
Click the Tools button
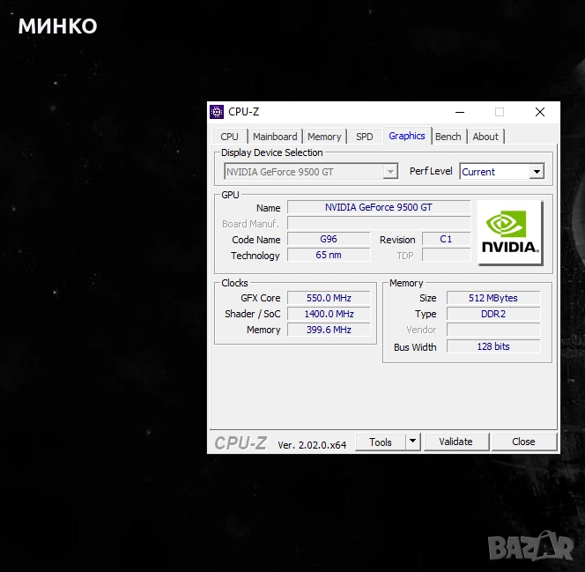tap(381, 442)
